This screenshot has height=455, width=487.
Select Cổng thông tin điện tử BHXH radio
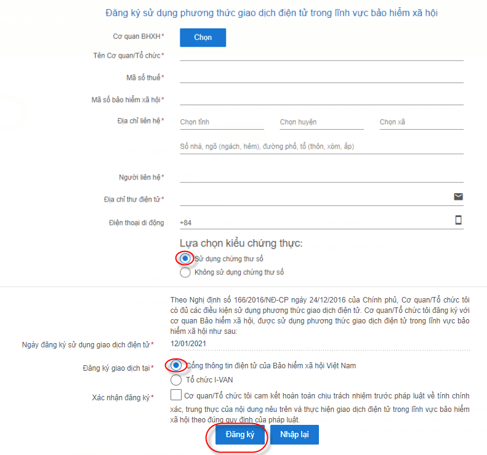(176, 366)
